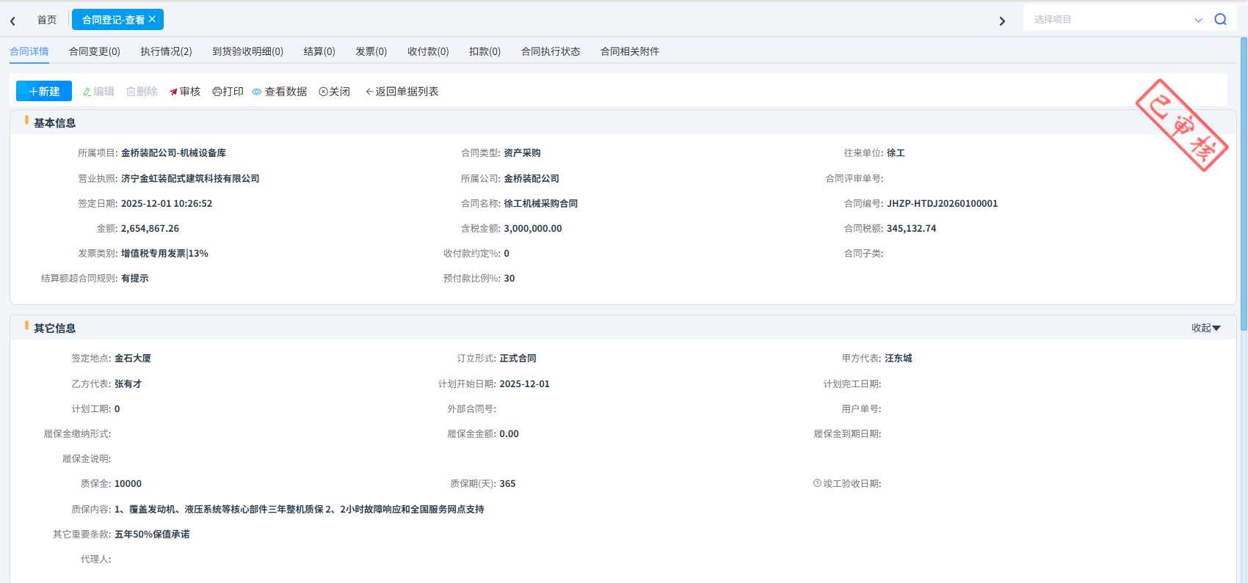Click 返回单据列表 to go back
The height and width of the screenshot is (583, 1248).
pos(402,92)
